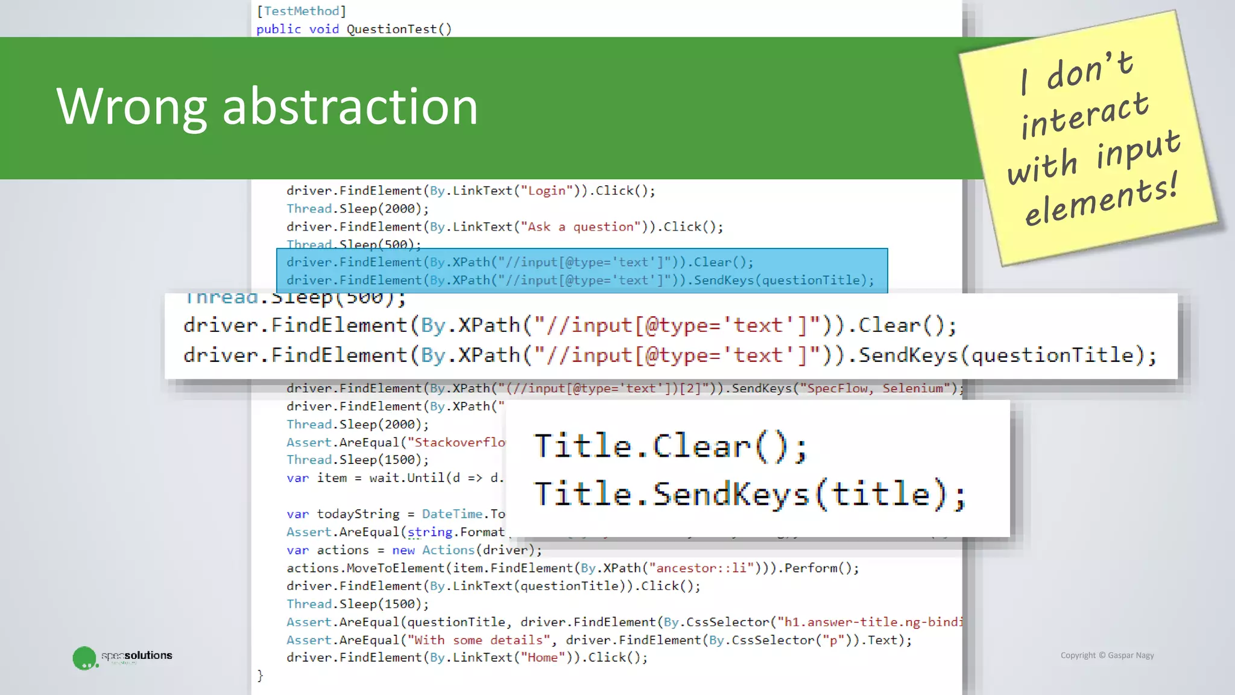Click 'public void QuestionTest()' declaration
1235x695 pixels.
click(x=353, y=29)
